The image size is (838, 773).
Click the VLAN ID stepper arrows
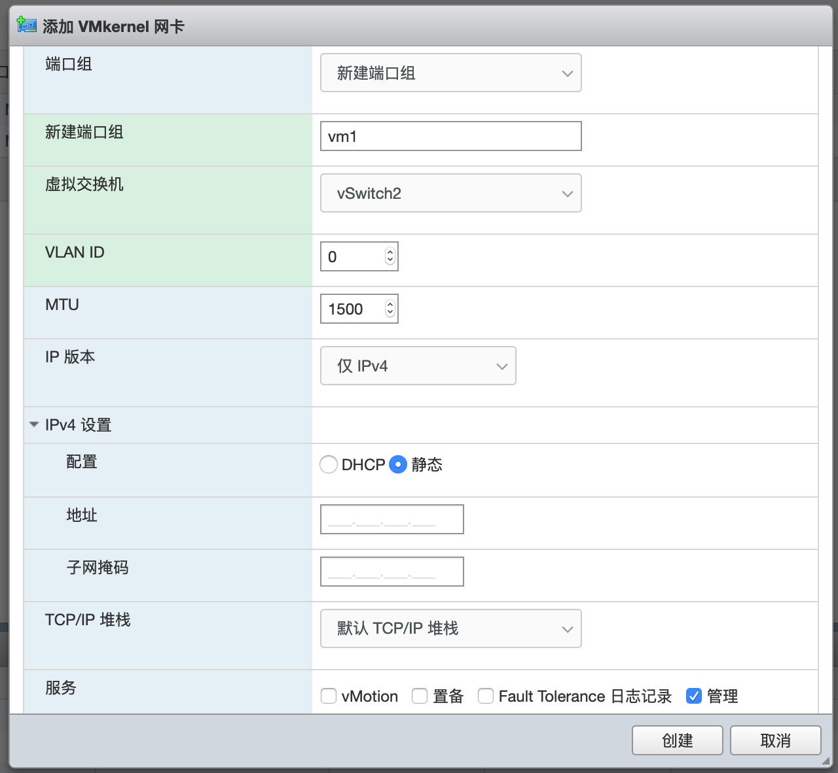(390, 256)
